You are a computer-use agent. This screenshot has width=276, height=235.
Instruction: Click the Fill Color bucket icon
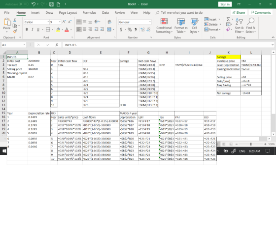click(x=58, y=29)
